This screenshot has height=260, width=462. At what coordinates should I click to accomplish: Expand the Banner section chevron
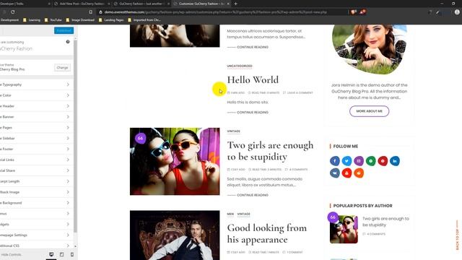[68, 117]
